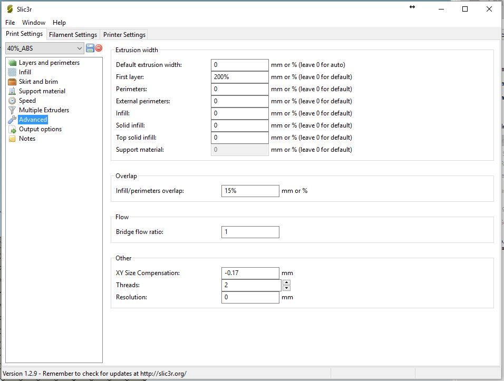Click the Top solid infill field
Viewport: 504px width, 381px height.
pyautogui.click(x=240, y=138)
